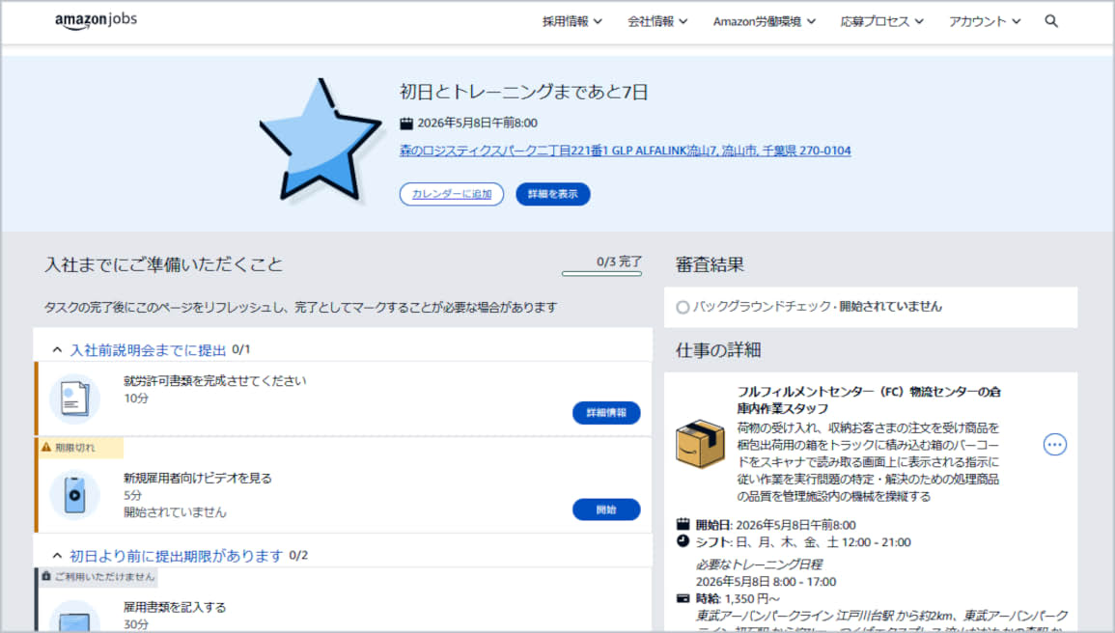Open the three-dot more options button
The height and width of the screenshot is (633, 1115).
(x=1054, y=445)
